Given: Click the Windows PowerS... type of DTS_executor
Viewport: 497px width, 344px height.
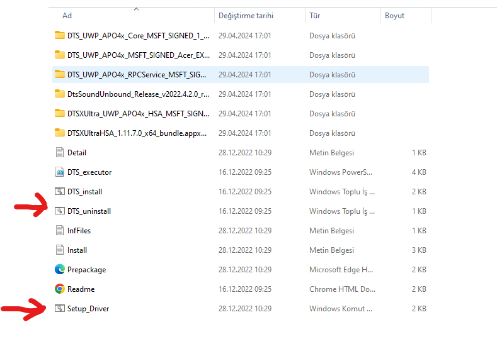Looking at the screenshot, I should tap(341, 172).
